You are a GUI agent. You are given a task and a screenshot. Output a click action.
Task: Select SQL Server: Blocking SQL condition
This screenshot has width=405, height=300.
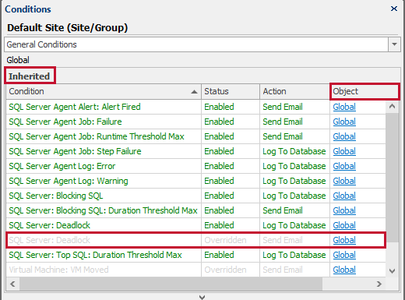[x=56, y=196]
